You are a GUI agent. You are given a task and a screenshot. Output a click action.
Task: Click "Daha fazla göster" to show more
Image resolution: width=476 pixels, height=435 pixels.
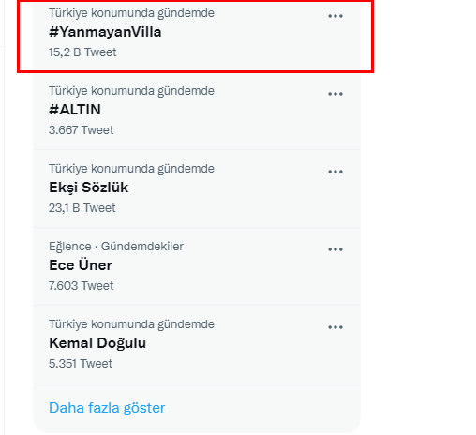click(107, 408)
